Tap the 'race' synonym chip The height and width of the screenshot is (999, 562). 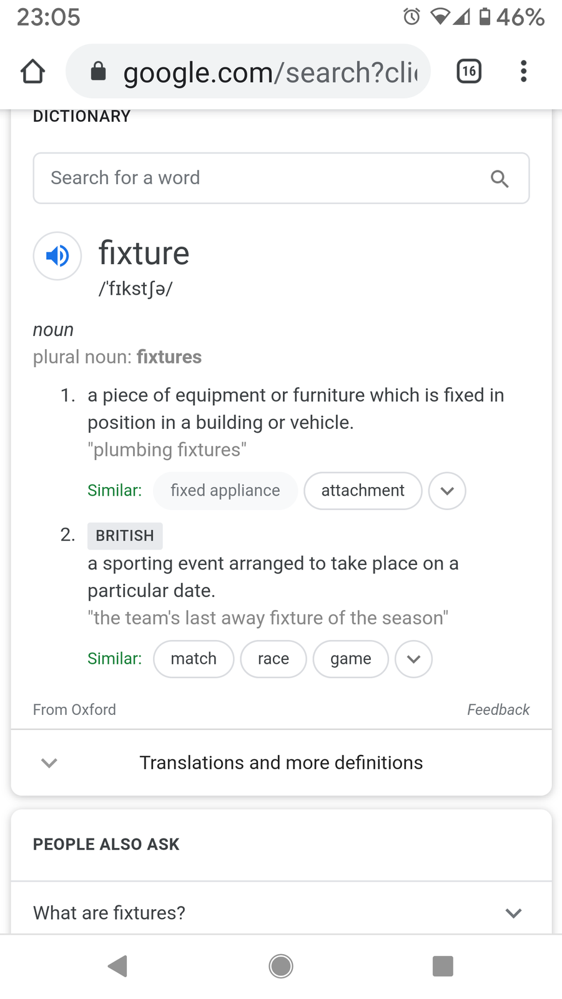pyautogui.click(x=274, y=659)
